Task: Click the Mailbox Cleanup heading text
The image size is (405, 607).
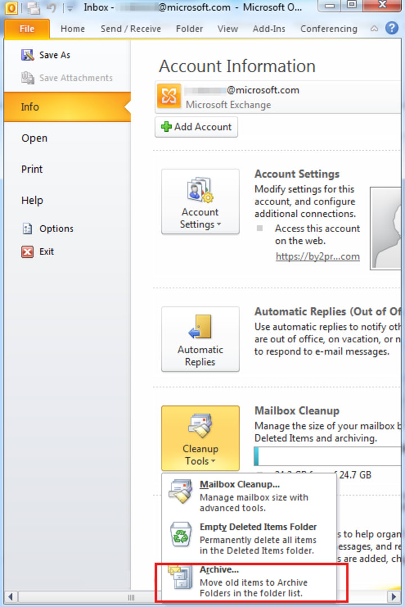Action: pos(296,410)
